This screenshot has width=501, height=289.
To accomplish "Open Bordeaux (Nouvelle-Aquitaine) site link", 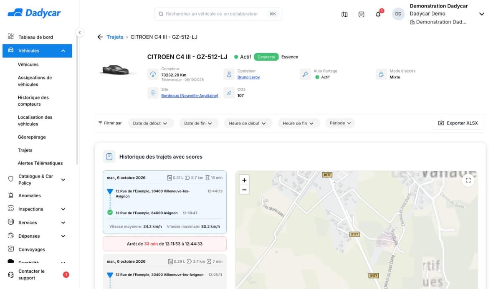I will (x=190, y=96).
